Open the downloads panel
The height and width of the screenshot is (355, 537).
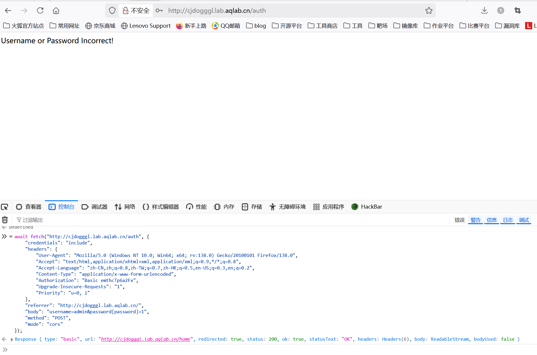pyautogui.click(x=484, y=11)
